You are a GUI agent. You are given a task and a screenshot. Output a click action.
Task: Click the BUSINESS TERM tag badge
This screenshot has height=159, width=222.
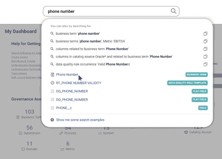pos(196,75)
